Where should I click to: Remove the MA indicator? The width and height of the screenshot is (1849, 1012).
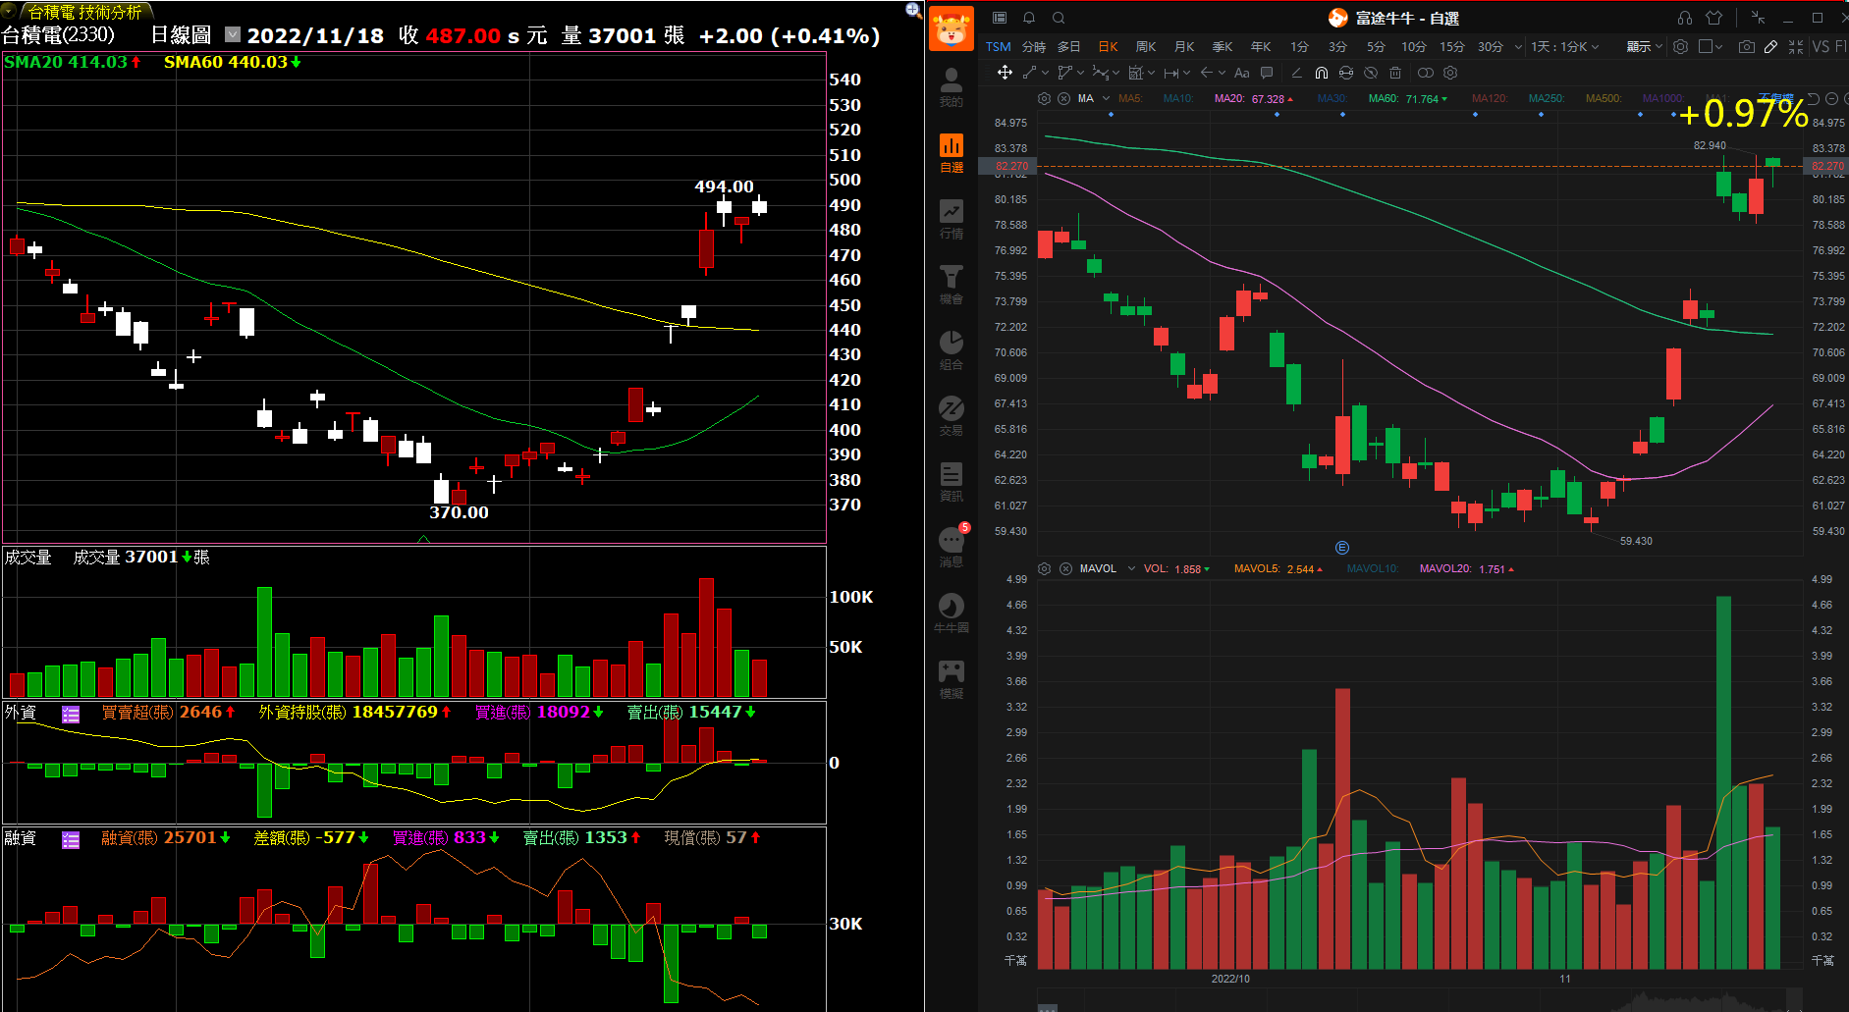[1063, 98]
